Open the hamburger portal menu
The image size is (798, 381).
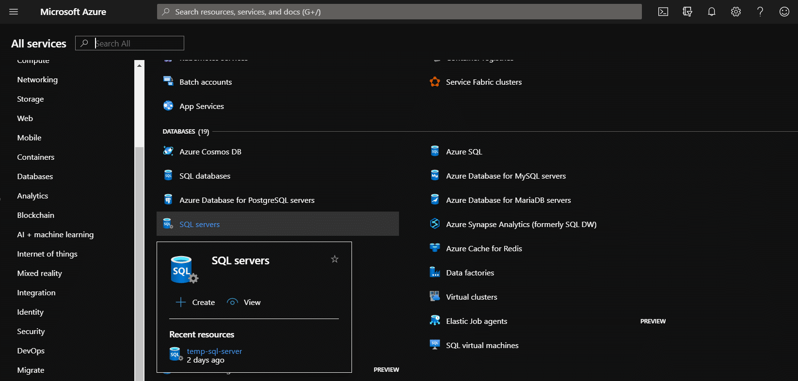(x=14, y=12)
